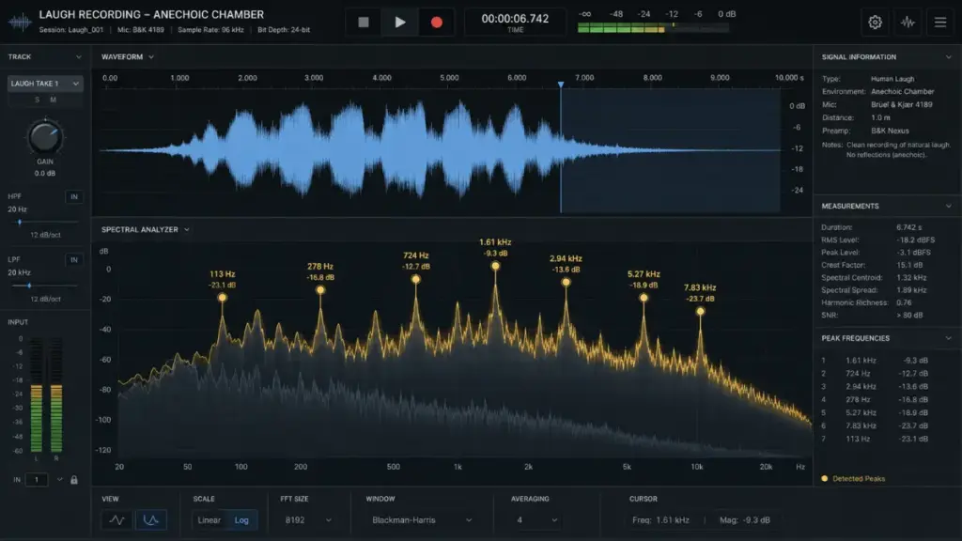This screenshot has width=962, height=541.
Task: Click the cursor Mag -9.3 dB readout
Action: (745, 520)
